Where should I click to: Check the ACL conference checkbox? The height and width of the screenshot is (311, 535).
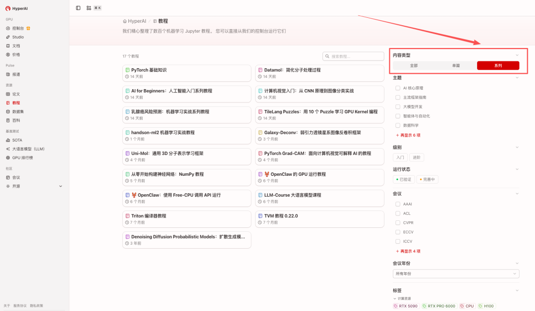(397, 213)
